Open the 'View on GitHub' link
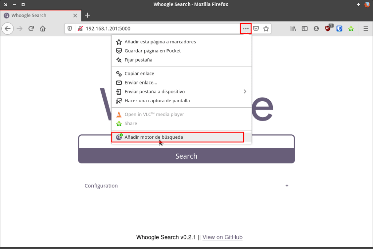This screenshot has width=373, height=249. point(222,237)
